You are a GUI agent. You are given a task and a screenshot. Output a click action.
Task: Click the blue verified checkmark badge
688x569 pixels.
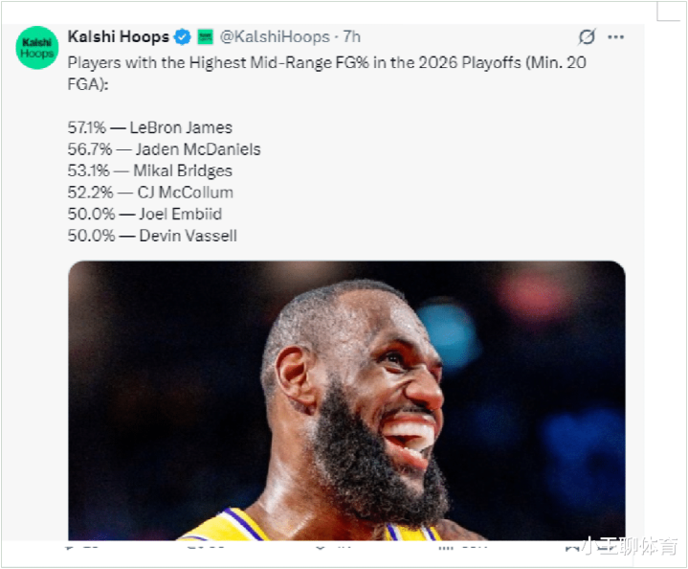point(182,37)
